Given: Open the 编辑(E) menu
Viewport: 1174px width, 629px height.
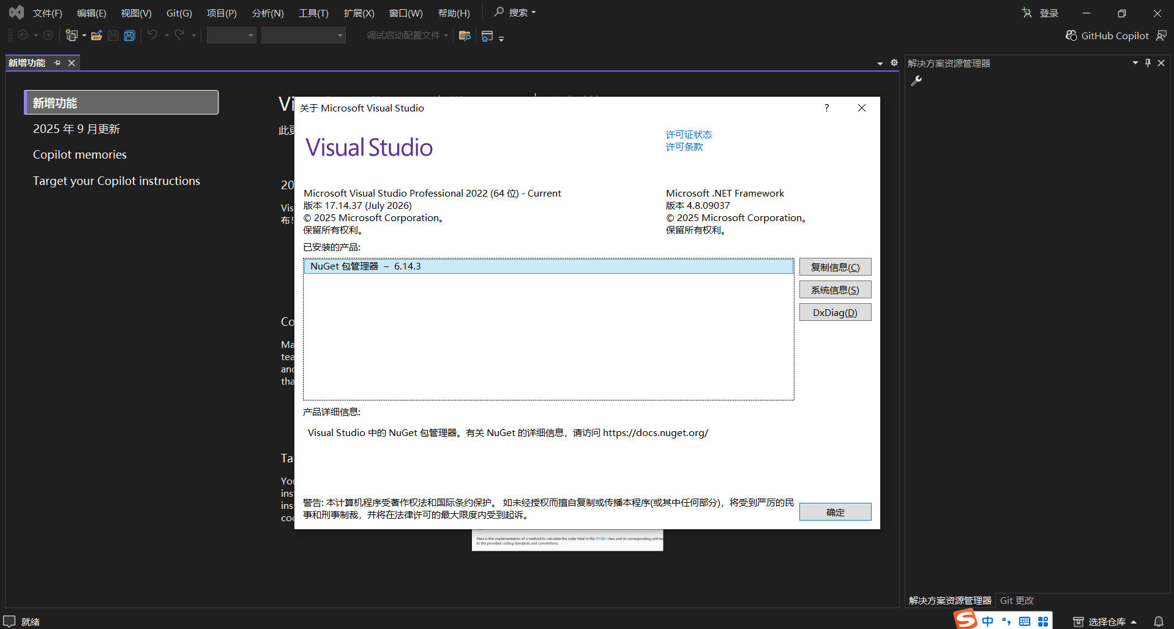Looking at the screenshot, I should pyautogui.click(x=91, y=13).
